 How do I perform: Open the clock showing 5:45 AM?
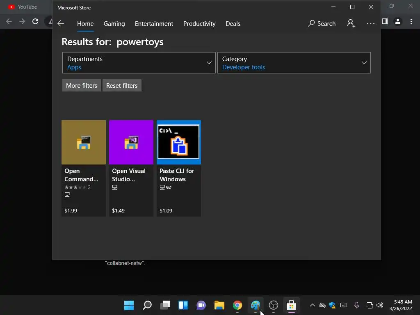tap(401, 305)
